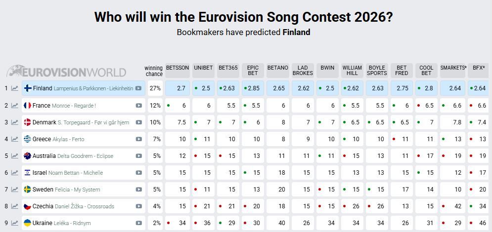Select the WILLIAM HILL column header

pyautogui.click(x=352, y=71)
